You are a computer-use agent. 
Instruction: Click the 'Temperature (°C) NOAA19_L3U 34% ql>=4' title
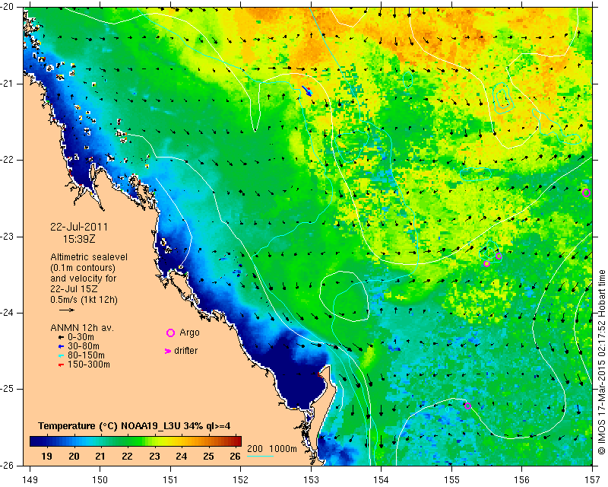[x=135, y=426]
